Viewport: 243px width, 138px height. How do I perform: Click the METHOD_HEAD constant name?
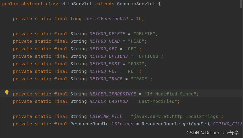coord(104,41)
